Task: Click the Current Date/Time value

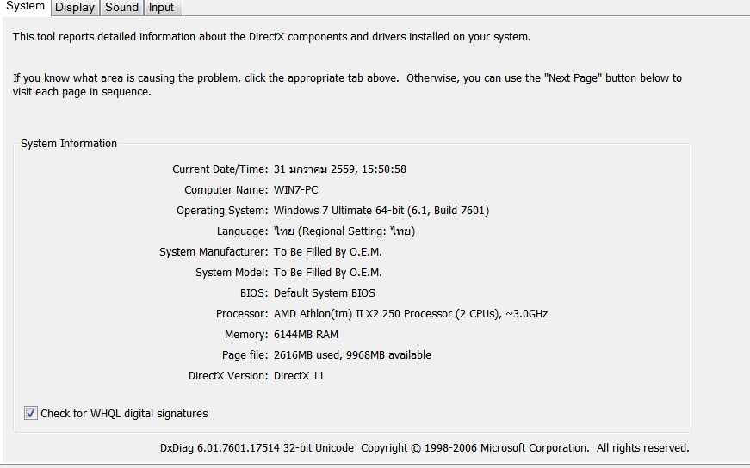Action: coord(339,169)
